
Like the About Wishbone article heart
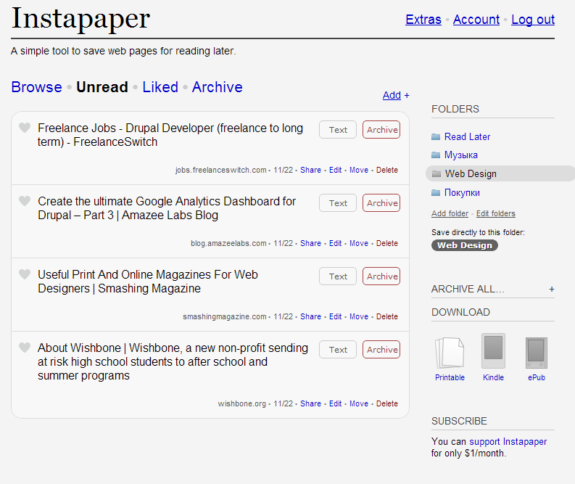(x=25, y=348)
